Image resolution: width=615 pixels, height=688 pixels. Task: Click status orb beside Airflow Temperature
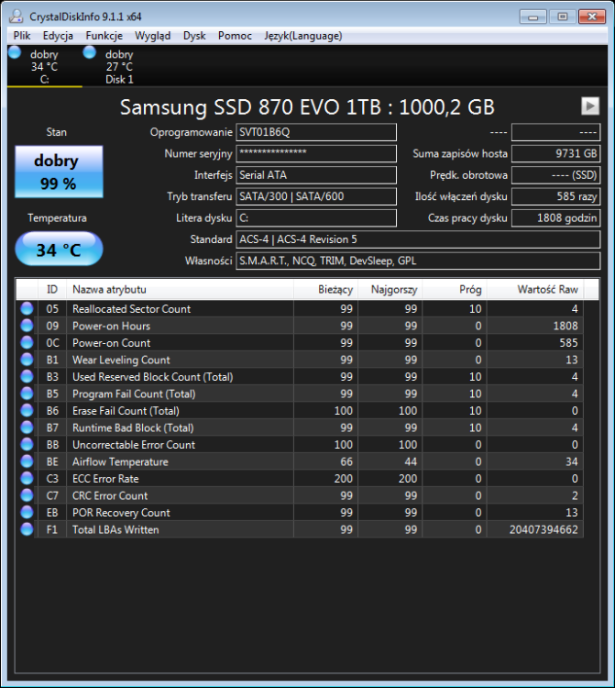point(27,461)
